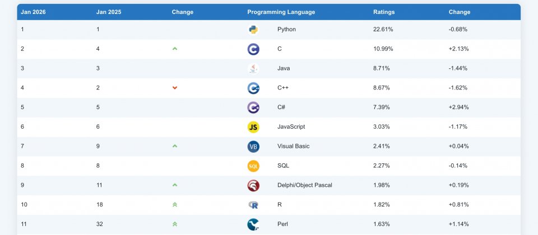The height and width of the screenshot is (235, 538).
Task: Click the C# logo icon
Action: tap(253, 107)
